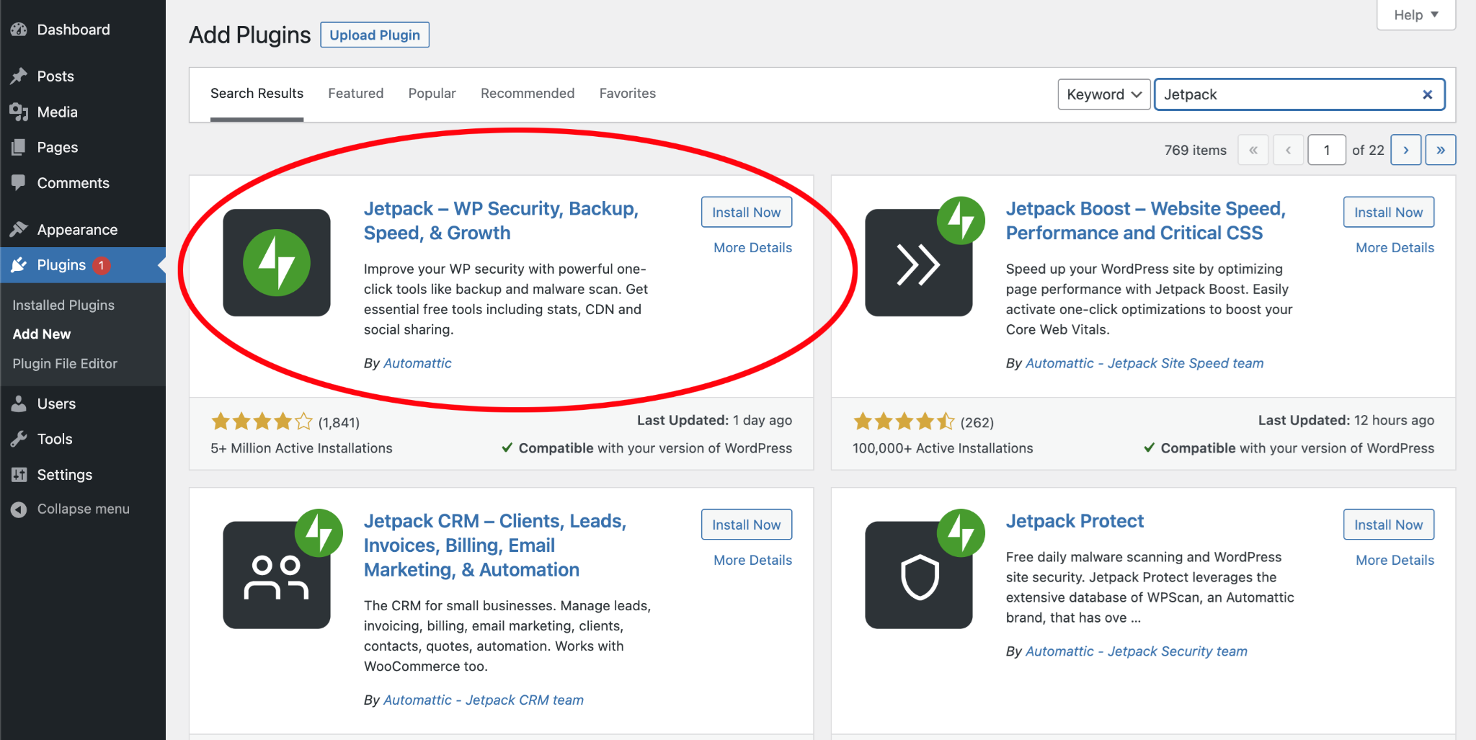Click the Settings sliders icon
Image resolution: width=1476 pixels, height=740 pixels.
coord(19,475)
